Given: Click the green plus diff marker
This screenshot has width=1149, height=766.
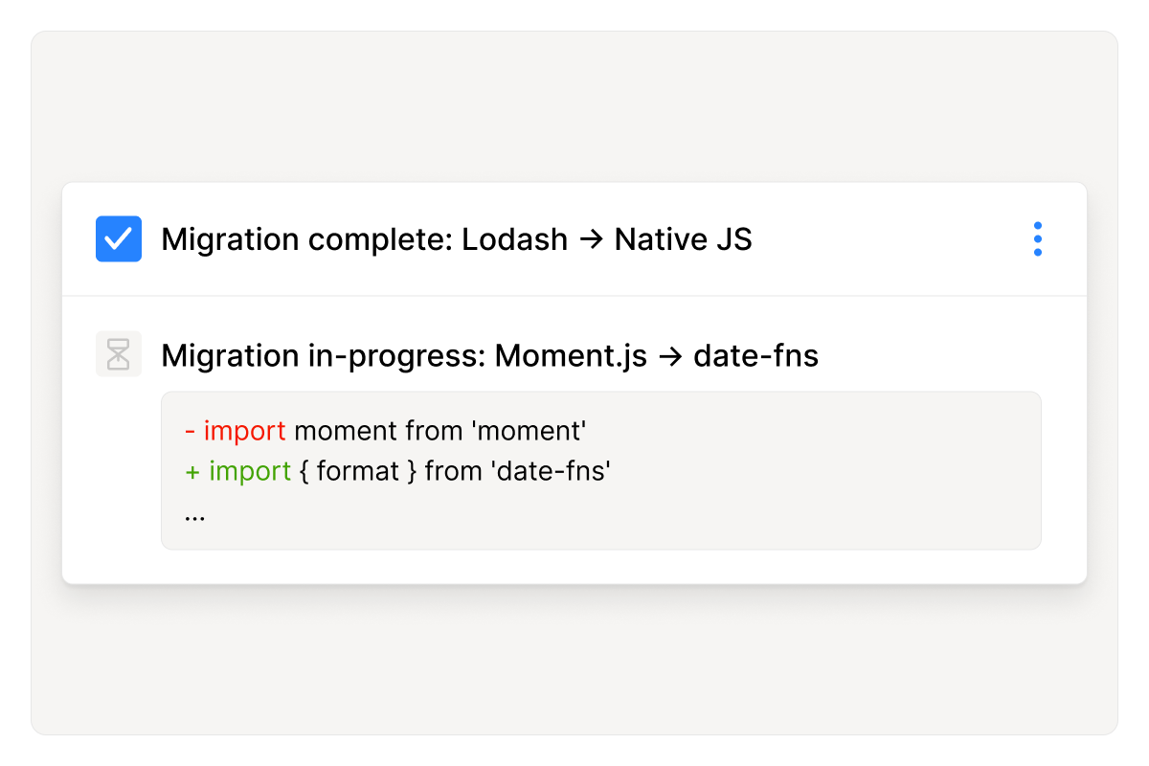Looking at the screenshot, I should click(x=192, y=471).
